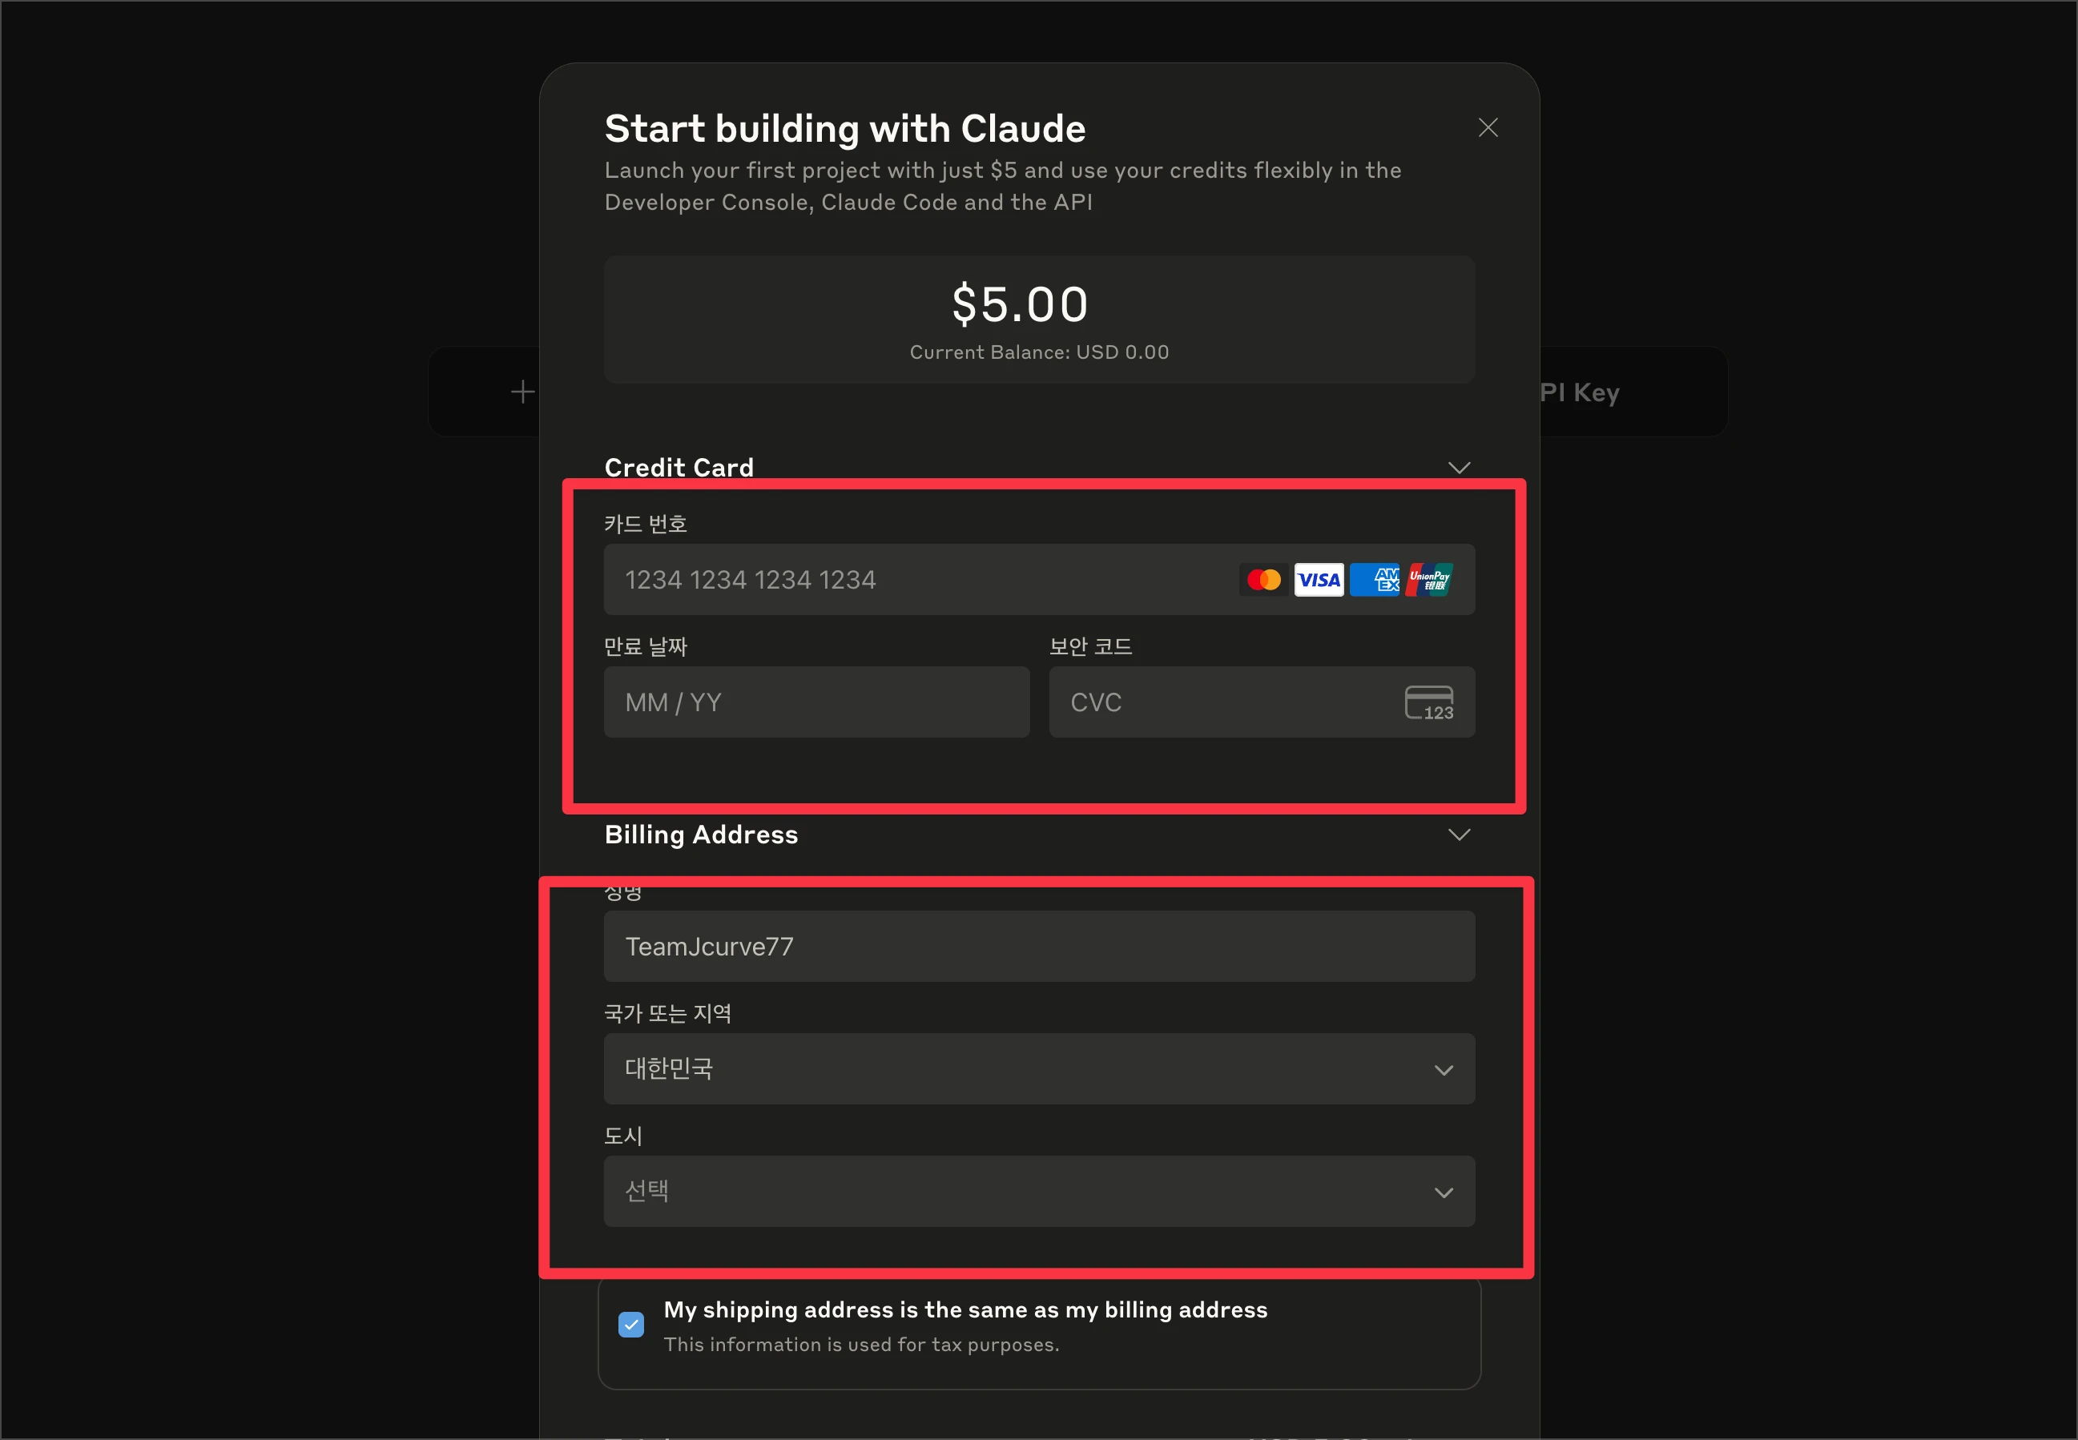Open the 국가 또는 지역 country dropdown
Image resolution: width=2078 pixels, height=1440 pixels.
coord(1040,1069)
